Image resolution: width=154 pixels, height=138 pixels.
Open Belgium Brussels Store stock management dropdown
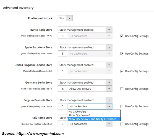click(85, 100)
